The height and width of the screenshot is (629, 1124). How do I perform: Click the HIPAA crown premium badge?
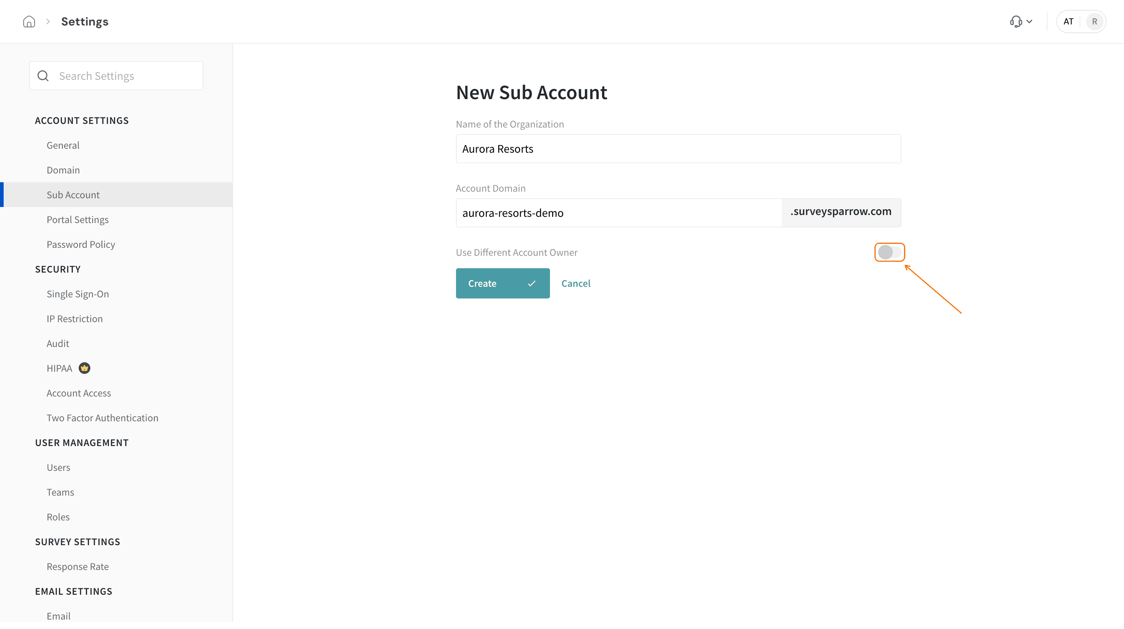[x=84, y=368]
